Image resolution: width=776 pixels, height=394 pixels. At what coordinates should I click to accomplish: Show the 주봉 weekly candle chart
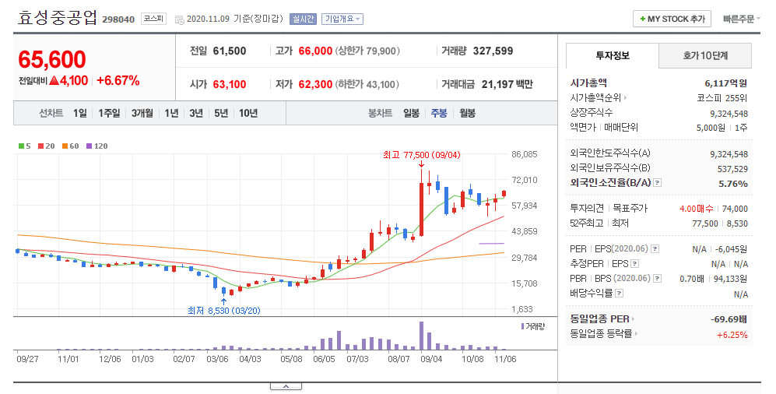pyautogui.click(x=439, y=114)
